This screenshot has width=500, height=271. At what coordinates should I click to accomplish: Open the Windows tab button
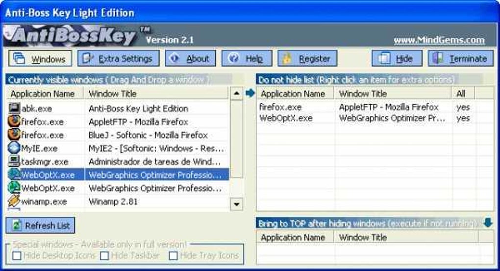(x=40, y=59)
